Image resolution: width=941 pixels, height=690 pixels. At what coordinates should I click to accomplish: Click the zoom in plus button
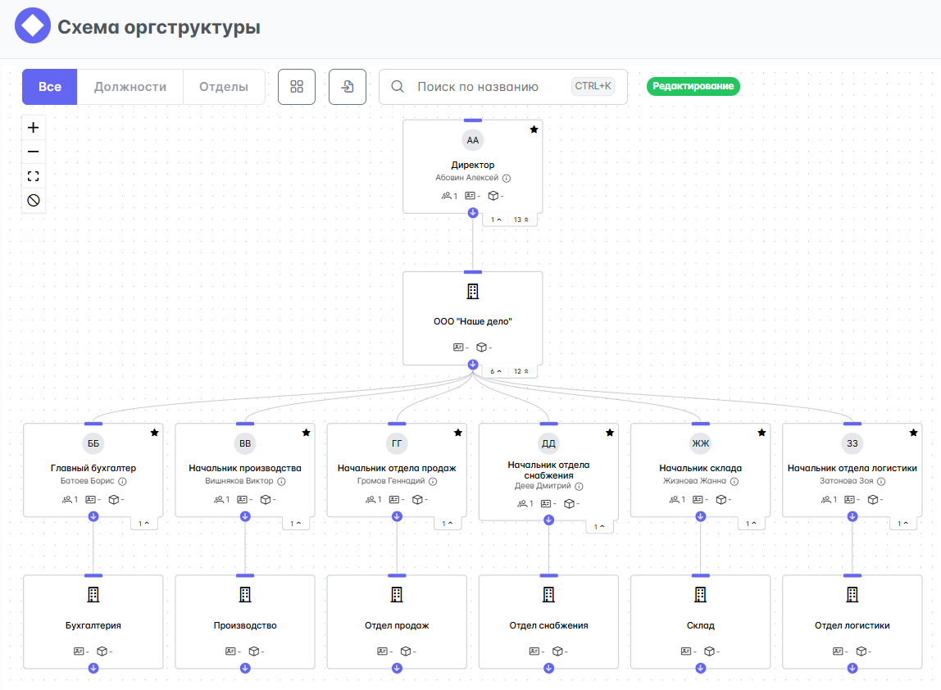pyautogui.click(x=34, y=128)
